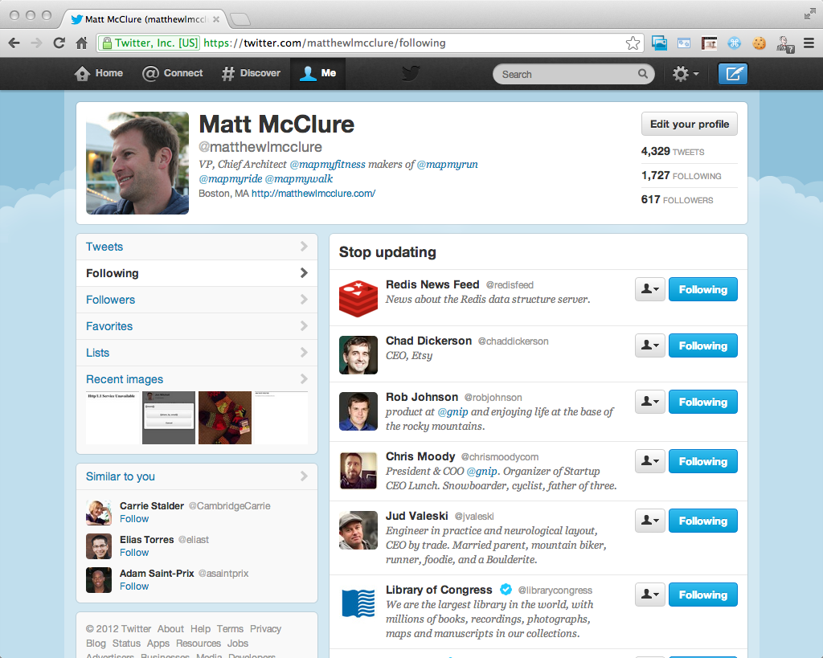
Task: Open the colorful socks recent image
Action: (x=225, y=418)
